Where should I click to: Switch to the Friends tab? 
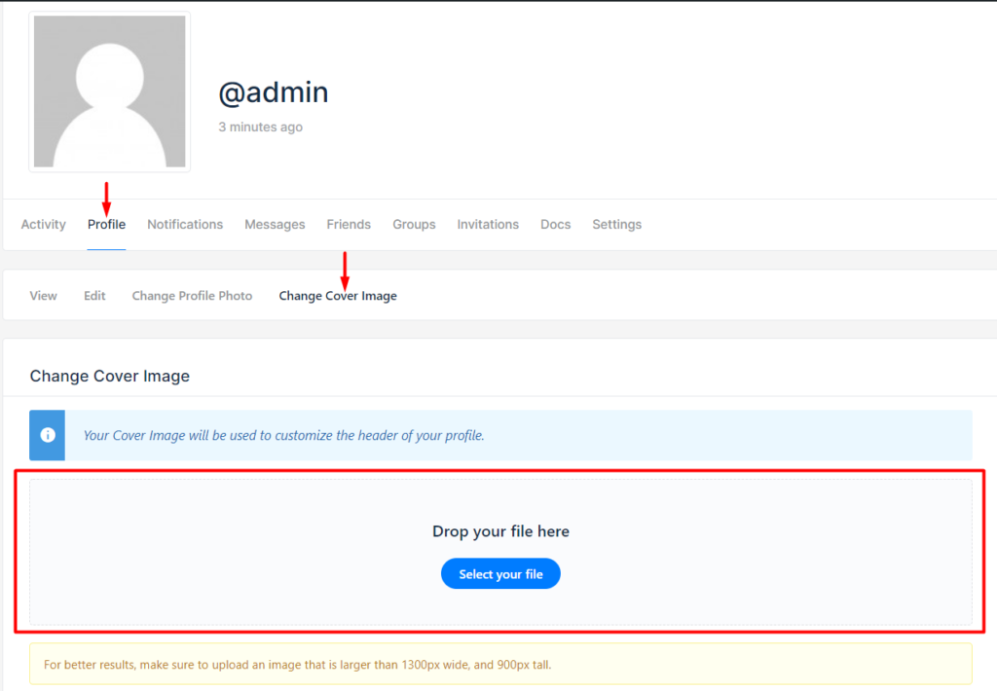(x=349, y=225)
